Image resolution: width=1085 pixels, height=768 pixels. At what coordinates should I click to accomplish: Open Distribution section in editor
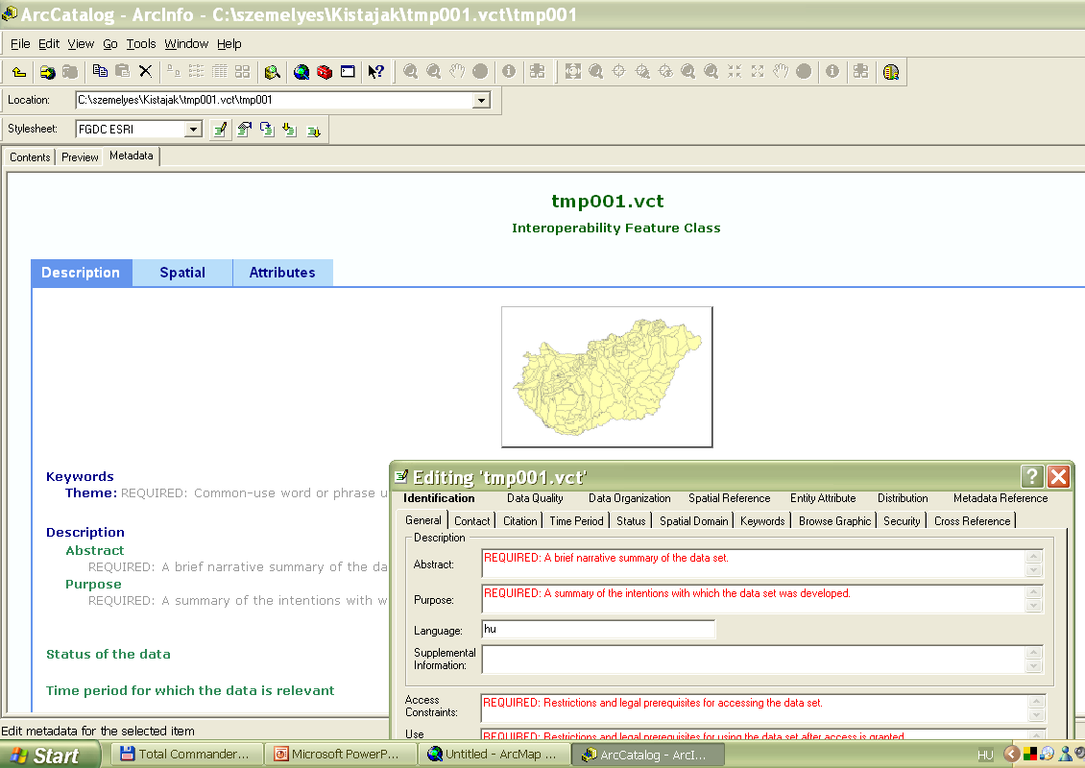(903, 498)
